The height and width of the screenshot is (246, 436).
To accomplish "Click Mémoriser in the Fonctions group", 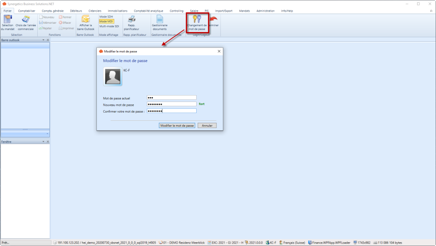I will [47, 23].
